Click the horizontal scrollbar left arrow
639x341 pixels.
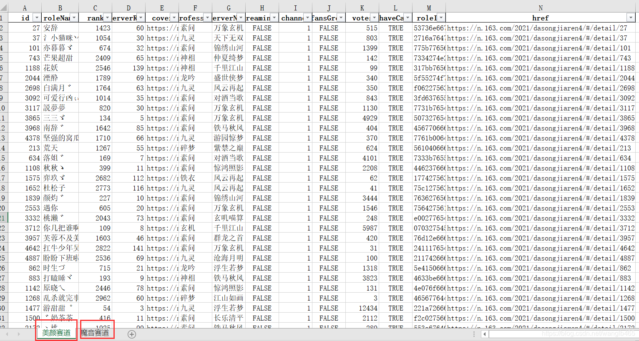[x=484, y=334]
